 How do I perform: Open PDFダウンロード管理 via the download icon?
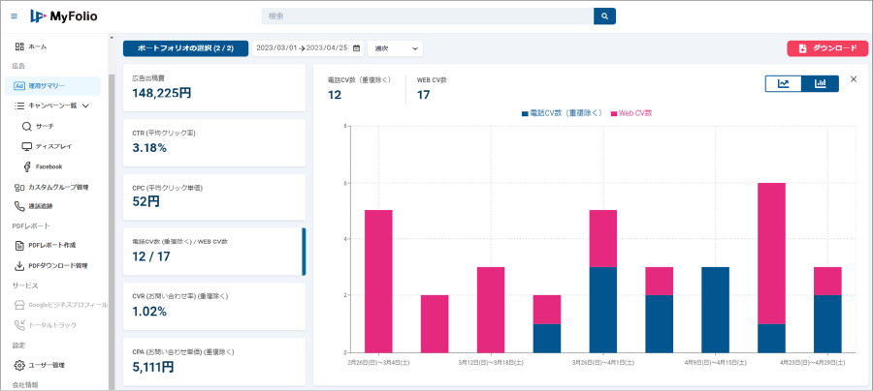pos(19,265)
